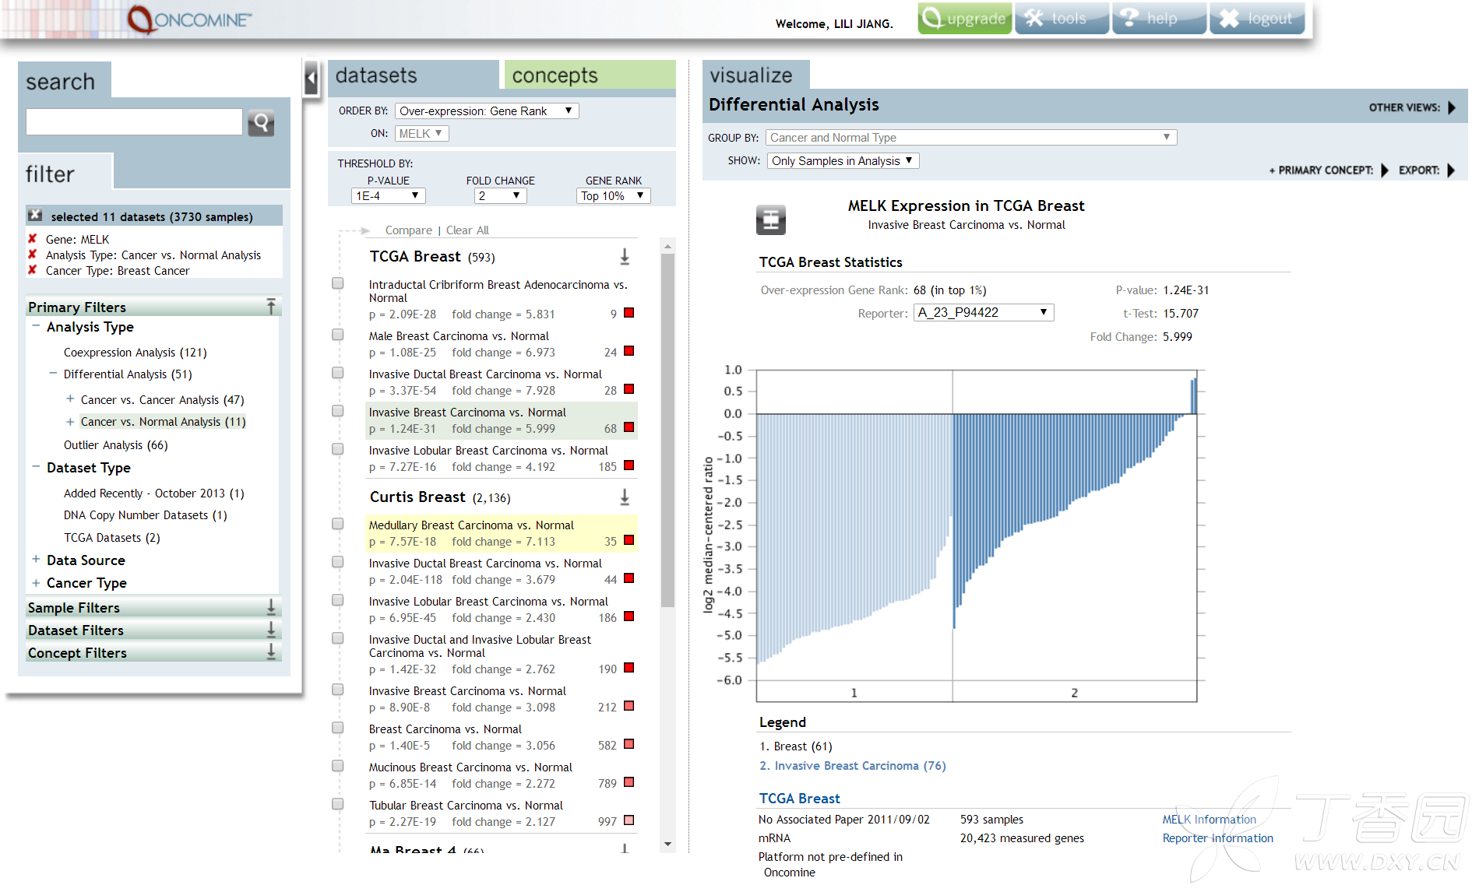The height and width of the screenshot is (892, 1479).
Task: Click the upgrade button icon
Action: (x=964, y=19)
